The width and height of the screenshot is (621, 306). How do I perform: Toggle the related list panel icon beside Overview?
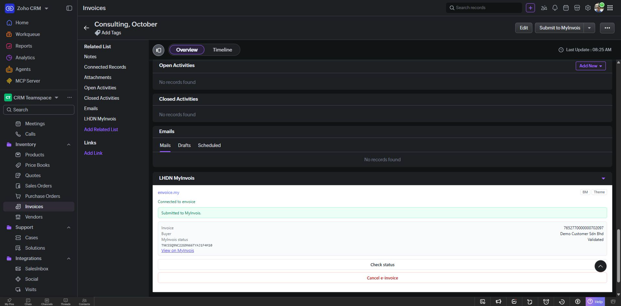click(x=158, y=50)
